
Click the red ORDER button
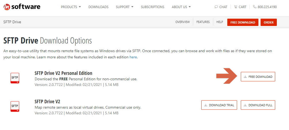[x=268, y=22]
